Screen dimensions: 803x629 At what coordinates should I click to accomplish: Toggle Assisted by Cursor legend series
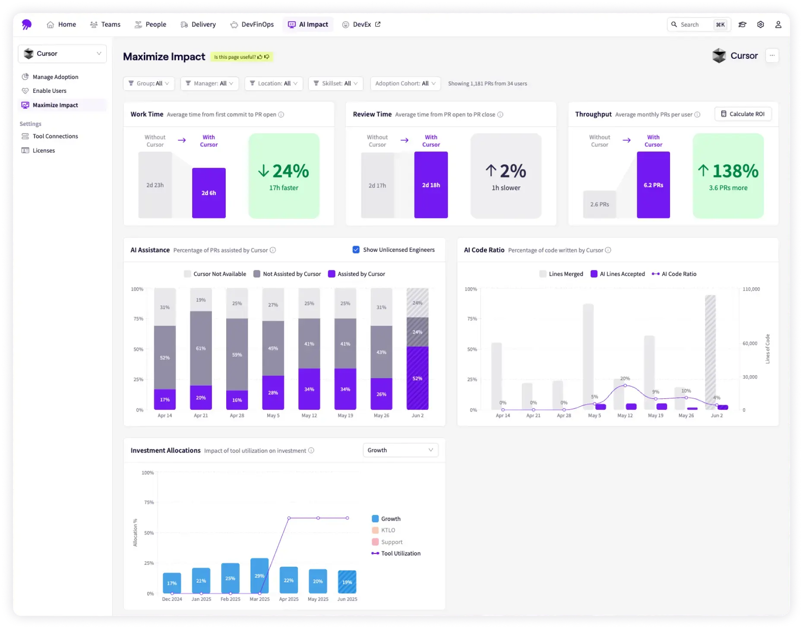click(x=356, y=274)
